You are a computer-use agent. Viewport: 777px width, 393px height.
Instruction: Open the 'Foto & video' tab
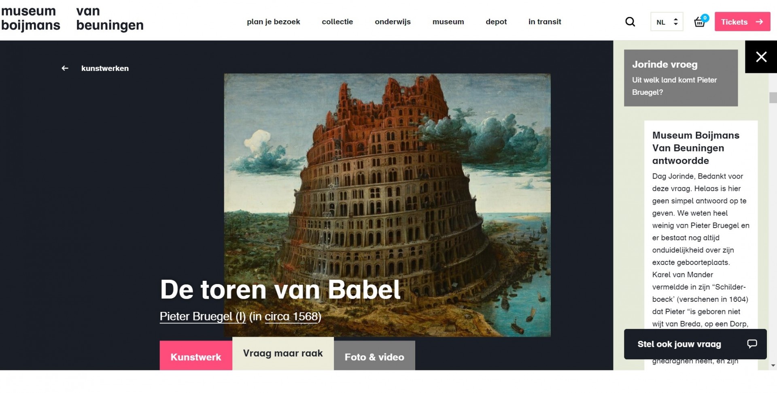coord(374,356)
